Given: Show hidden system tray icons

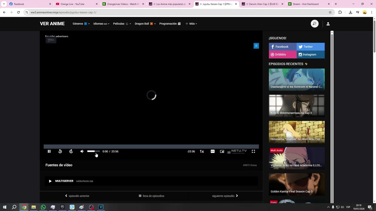Looking at the screenshot, I should (x=328, y=207).
